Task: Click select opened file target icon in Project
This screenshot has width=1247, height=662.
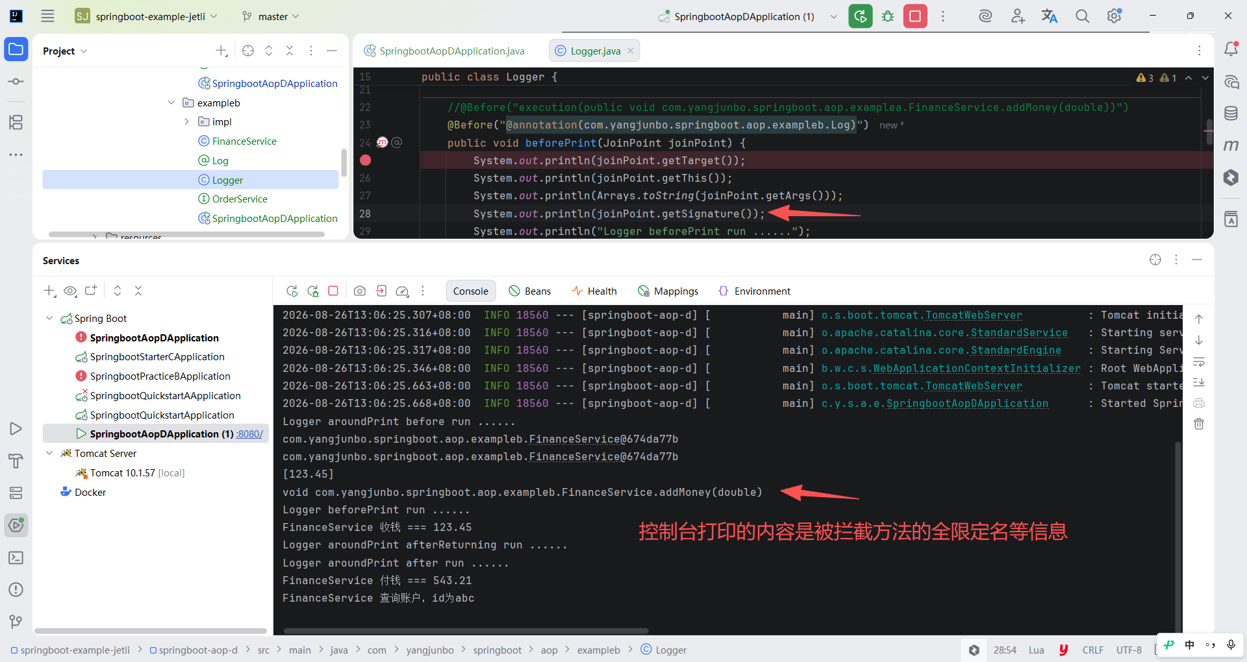Action: pos(248,51)
